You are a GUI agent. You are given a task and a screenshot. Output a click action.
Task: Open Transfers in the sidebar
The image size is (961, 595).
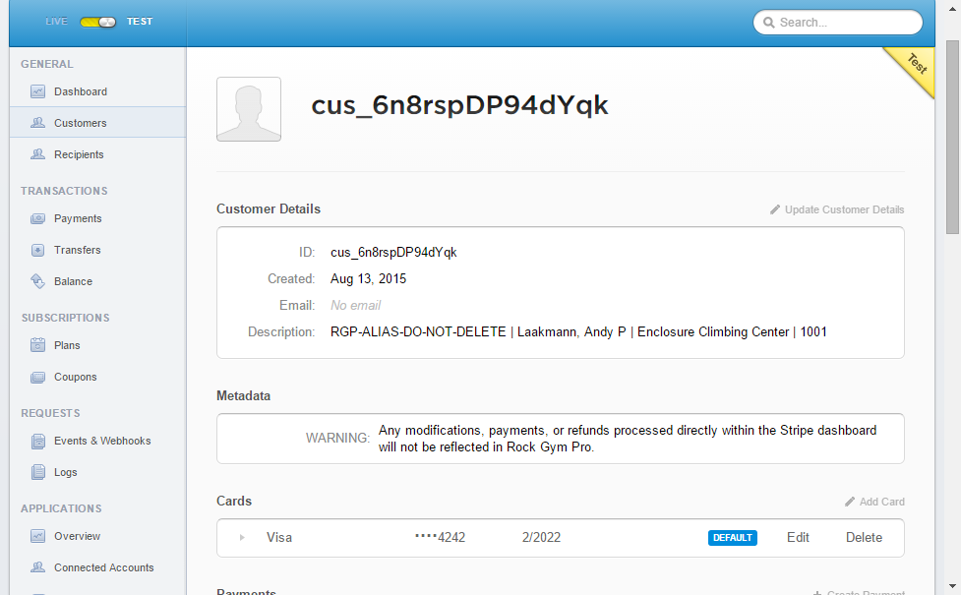click(x=78, y=250)
